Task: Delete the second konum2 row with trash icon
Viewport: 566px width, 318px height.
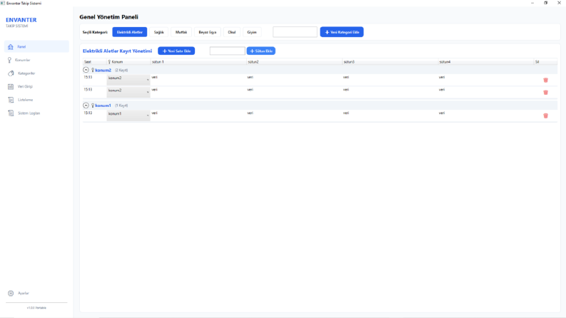Action: point(545,92)
